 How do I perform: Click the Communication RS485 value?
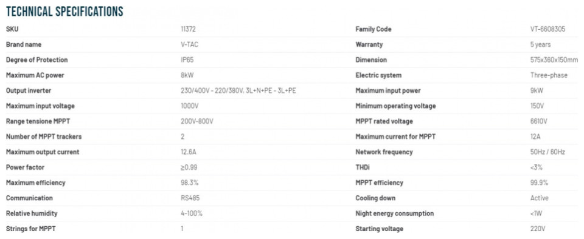click(x=190, y=198)
